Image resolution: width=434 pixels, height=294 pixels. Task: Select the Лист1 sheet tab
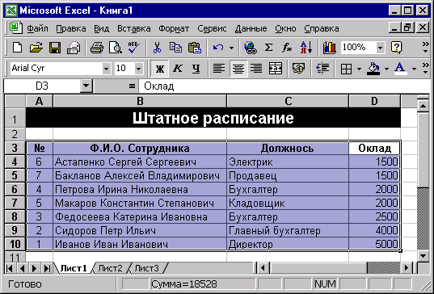pos(74,268)
